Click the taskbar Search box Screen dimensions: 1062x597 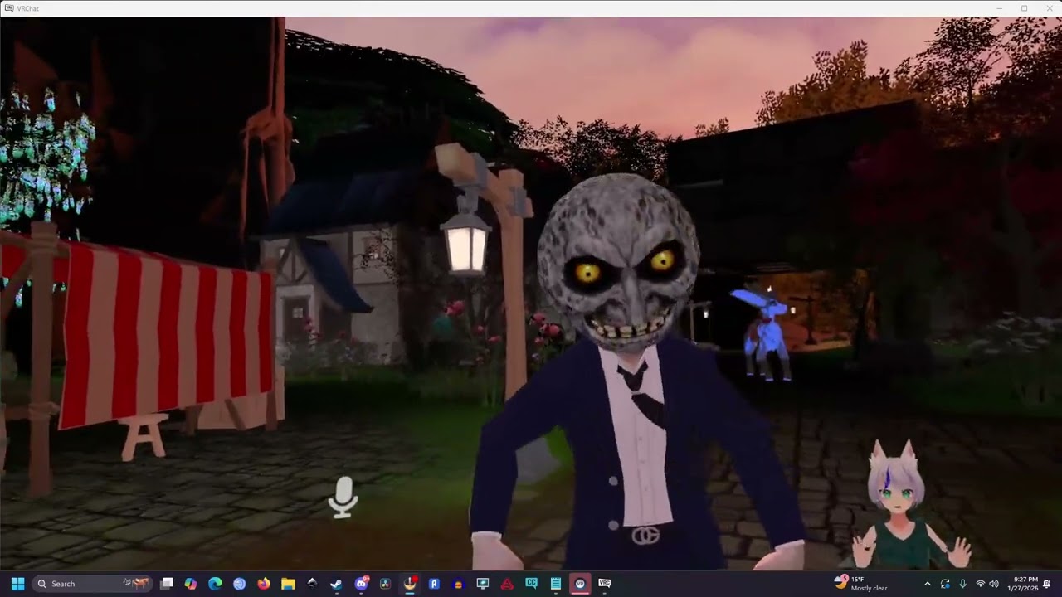coord(93,584)
